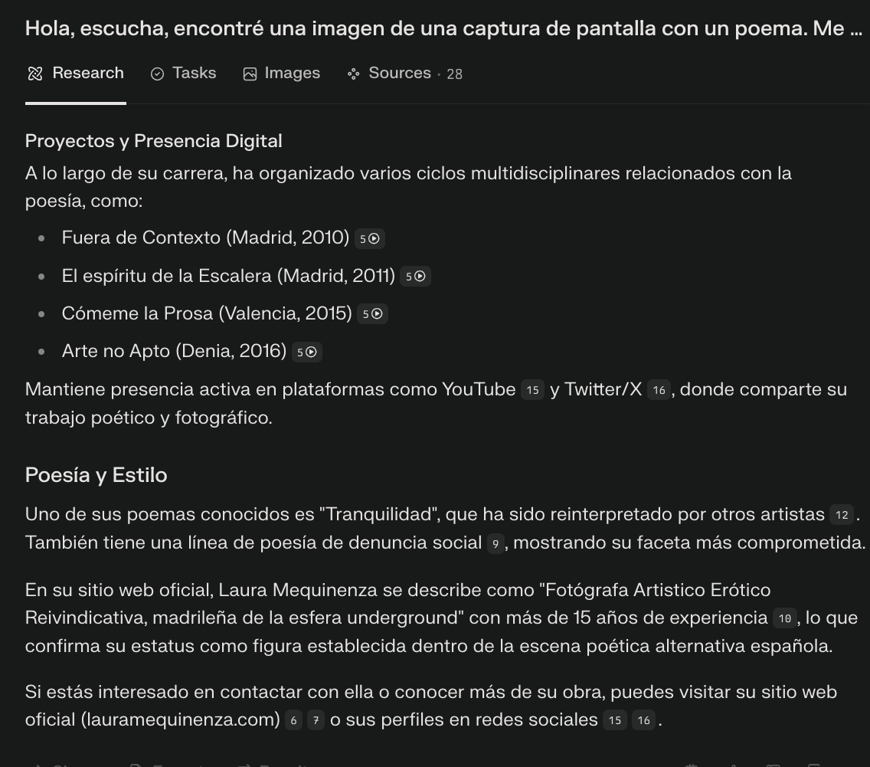This screenshot has width=870, height=767.
Task: Open citation 10 after años de experiencia
Action: point(784,618)
